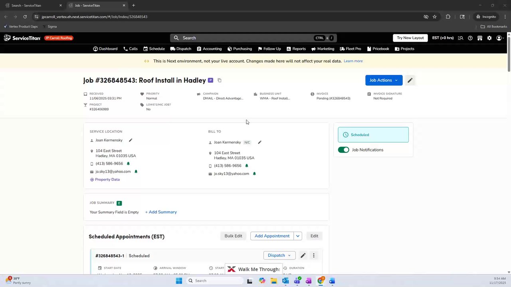Image resolution: width=511 pixels, height=287 pixels.
Task: Click the ServiceTitan logo in the header
Action: pyautogui.click(x=22, y=38)
